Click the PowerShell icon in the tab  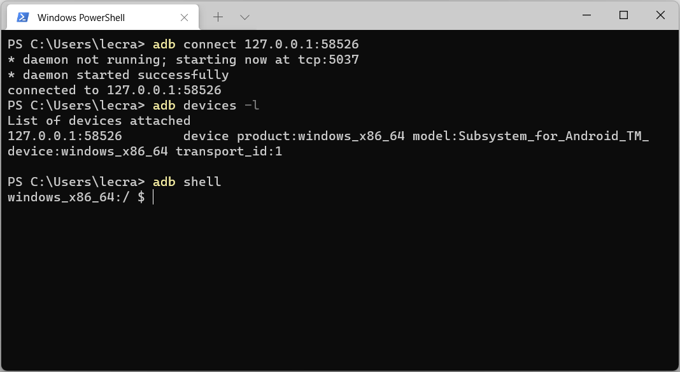point(22,17)
